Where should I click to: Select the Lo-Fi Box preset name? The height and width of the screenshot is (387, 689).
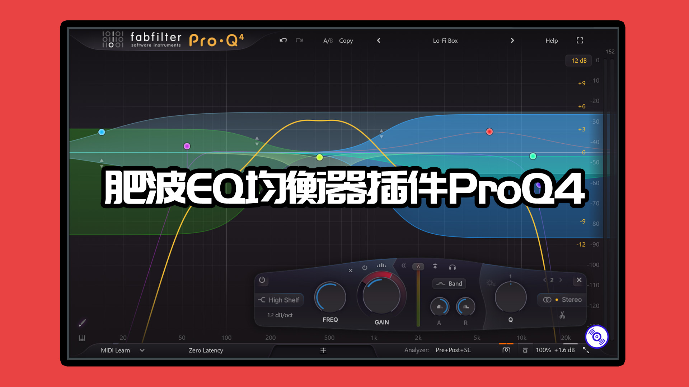click(x=445, y=40)
